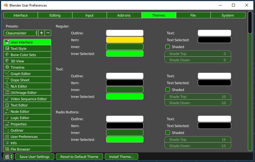Viewport: 255px width, 162px height.
Task: Click Tool Shade Top field showing 10
Action: tap(198, 97)
